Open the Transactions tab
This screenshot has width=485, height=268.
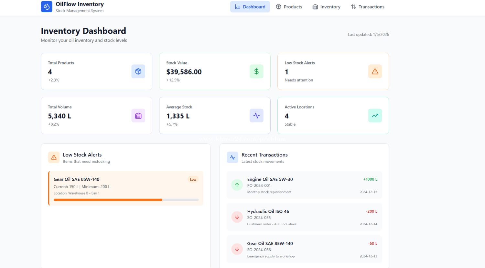point(368,7)
